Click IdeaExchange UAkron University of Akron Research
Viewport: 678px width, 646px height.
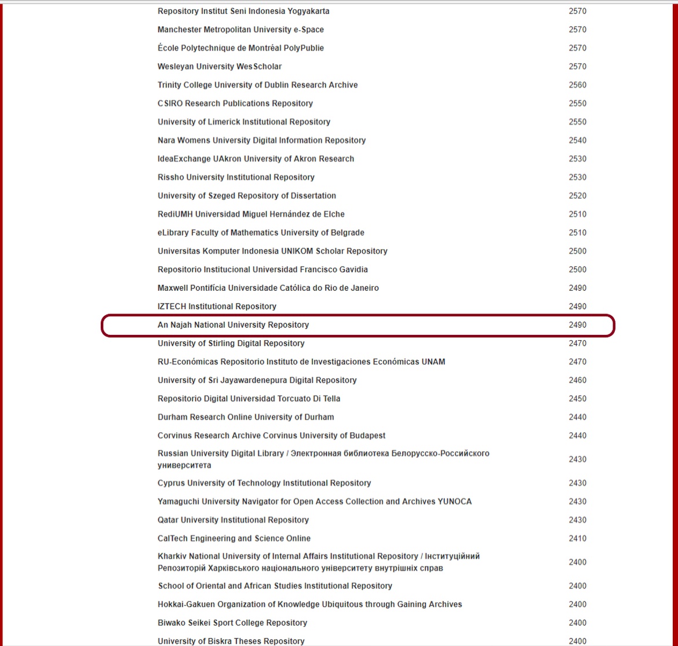[256, 159]
